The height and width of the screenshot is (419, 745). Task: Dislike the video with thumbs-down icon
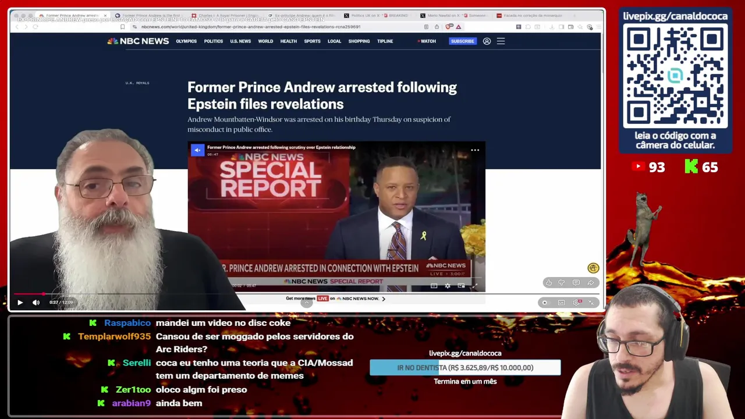click(x=562, y=283)
